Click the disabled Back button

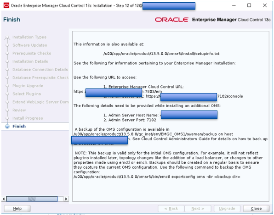tap(171, 209)
